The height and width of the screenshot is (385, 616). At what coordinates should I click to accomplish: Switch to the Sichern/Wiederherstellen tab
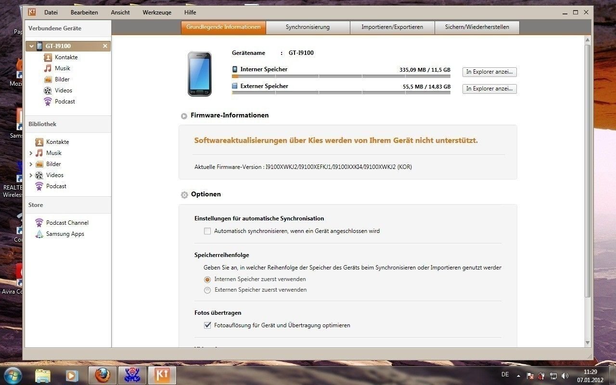(477, 27)
